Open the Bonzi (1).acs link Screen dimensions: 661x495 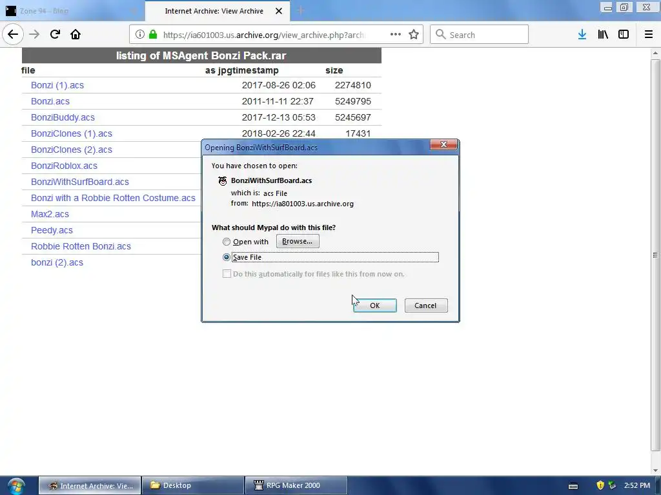coord(57,85)
